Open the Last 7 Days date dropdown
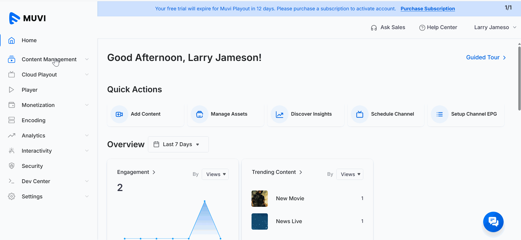Screen dimensions: 521x240 178,144
